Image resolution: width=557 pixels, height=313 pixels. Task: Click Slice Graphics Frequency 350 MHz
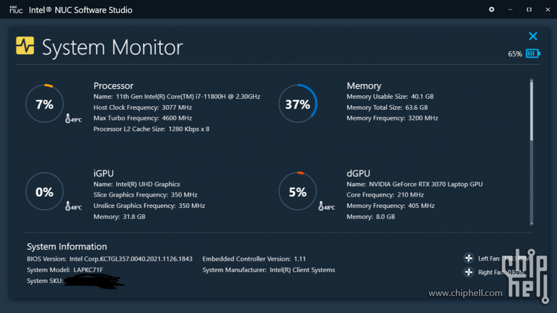tap(146, 195)
